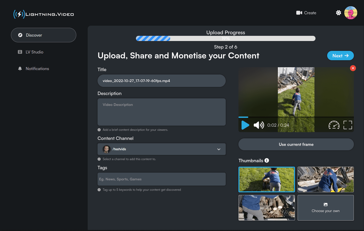Expand the /testvids channel selector chevron
Viewport: 364px width, 231px height.
pyautogui.click(x=219, y=149)
